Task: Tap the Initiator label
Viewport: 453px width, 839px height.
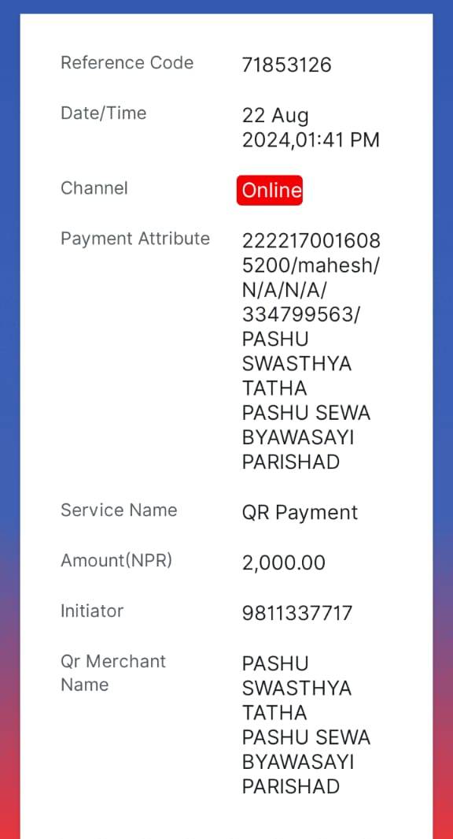Action: pos(92,611)
